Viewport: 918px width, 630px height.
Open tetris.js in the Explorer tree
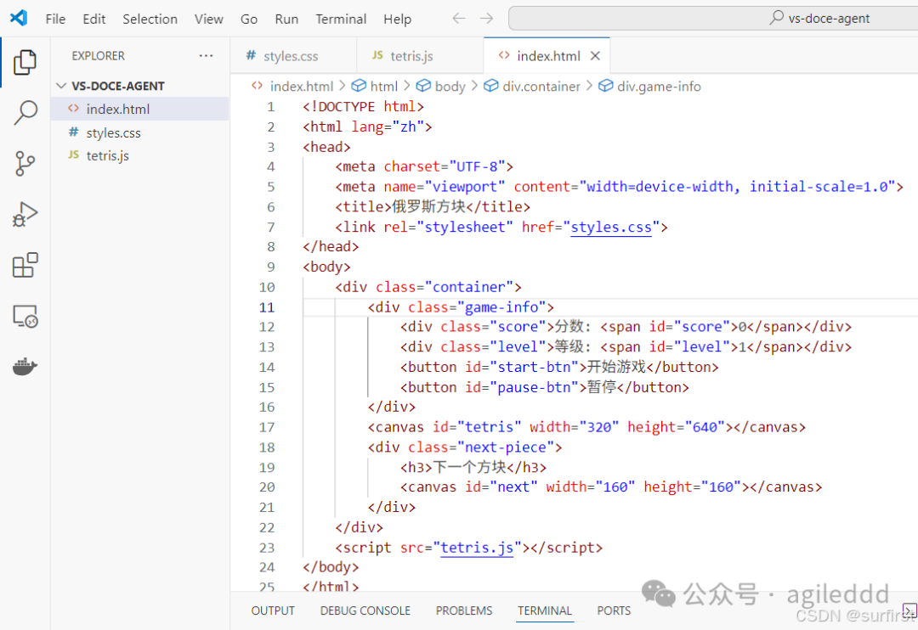point(139,155)
